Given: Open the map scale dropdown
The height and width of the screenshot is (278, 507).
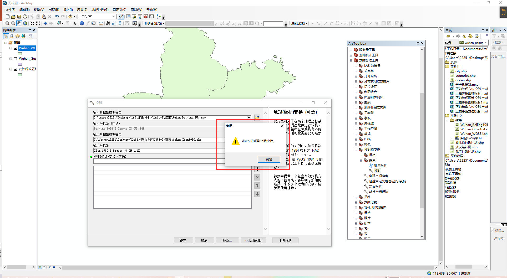Looking at the screenshot, I should pos(114,17).
